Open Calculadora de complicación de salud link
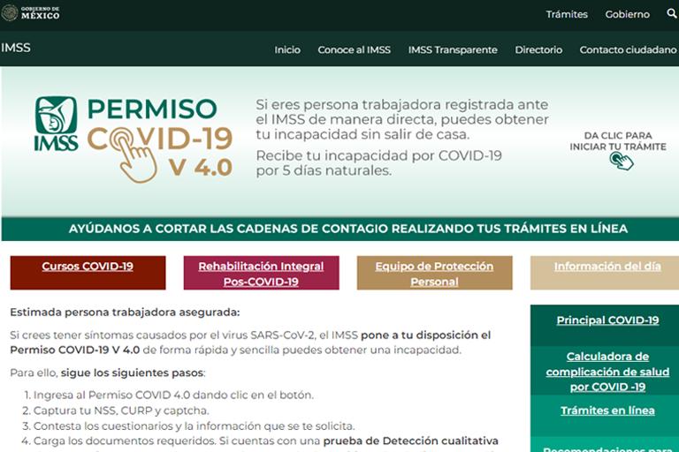This screenshot has width=679, height=452. [607, 372]
